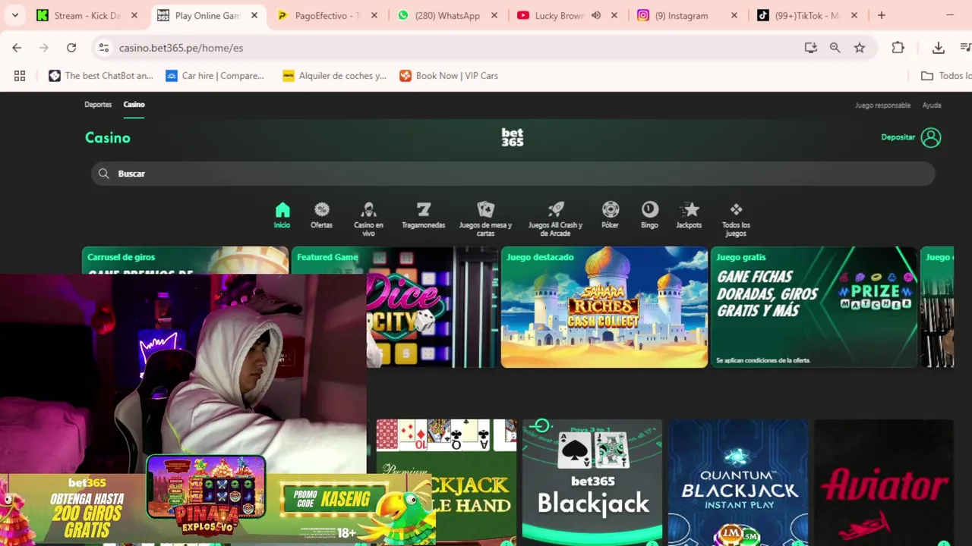Open the Tragamonedas slots category
The image size is (972, 546).
(x=424, y=215)
